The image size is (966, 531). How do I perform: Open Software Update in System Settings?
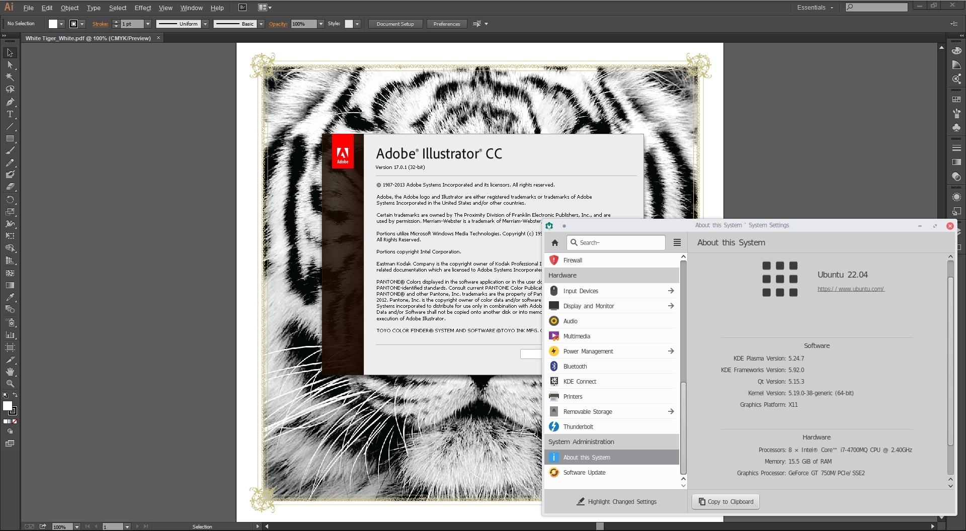[x=611, y=473]
